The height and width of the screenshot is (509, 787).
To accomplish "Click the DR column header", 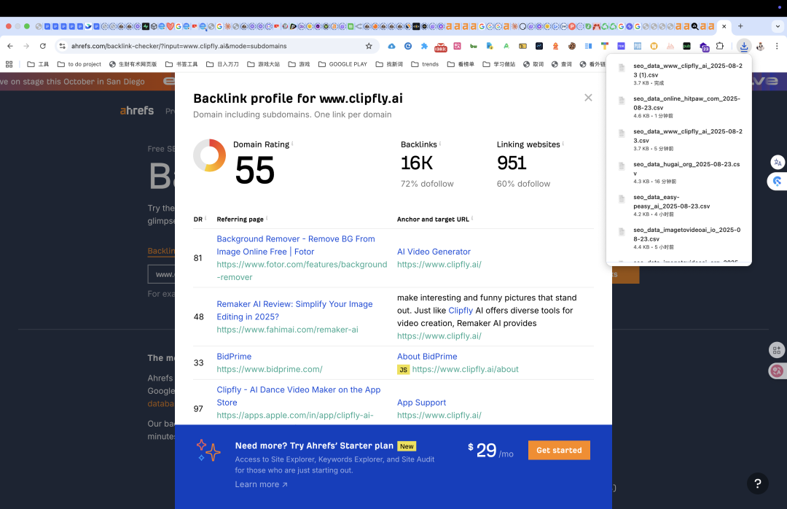I will 197,219.
